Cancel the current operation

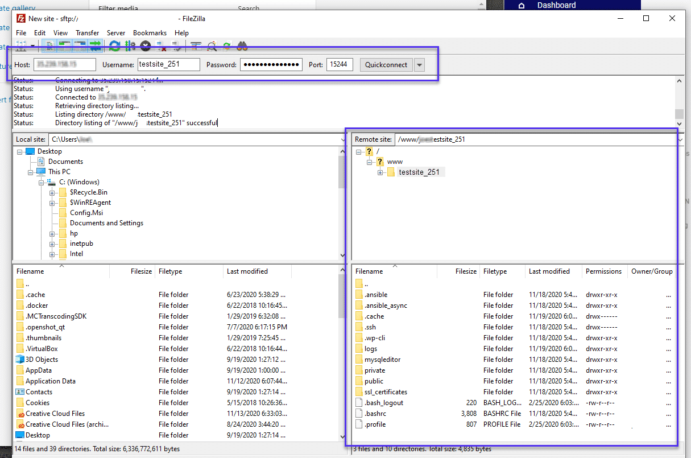pos(145,46)
